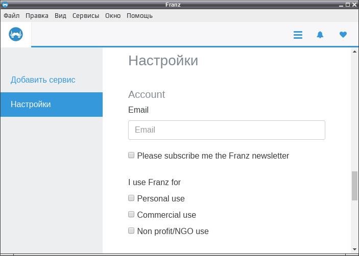
Task: Check the Commercial use option
Action: (131, 214)
